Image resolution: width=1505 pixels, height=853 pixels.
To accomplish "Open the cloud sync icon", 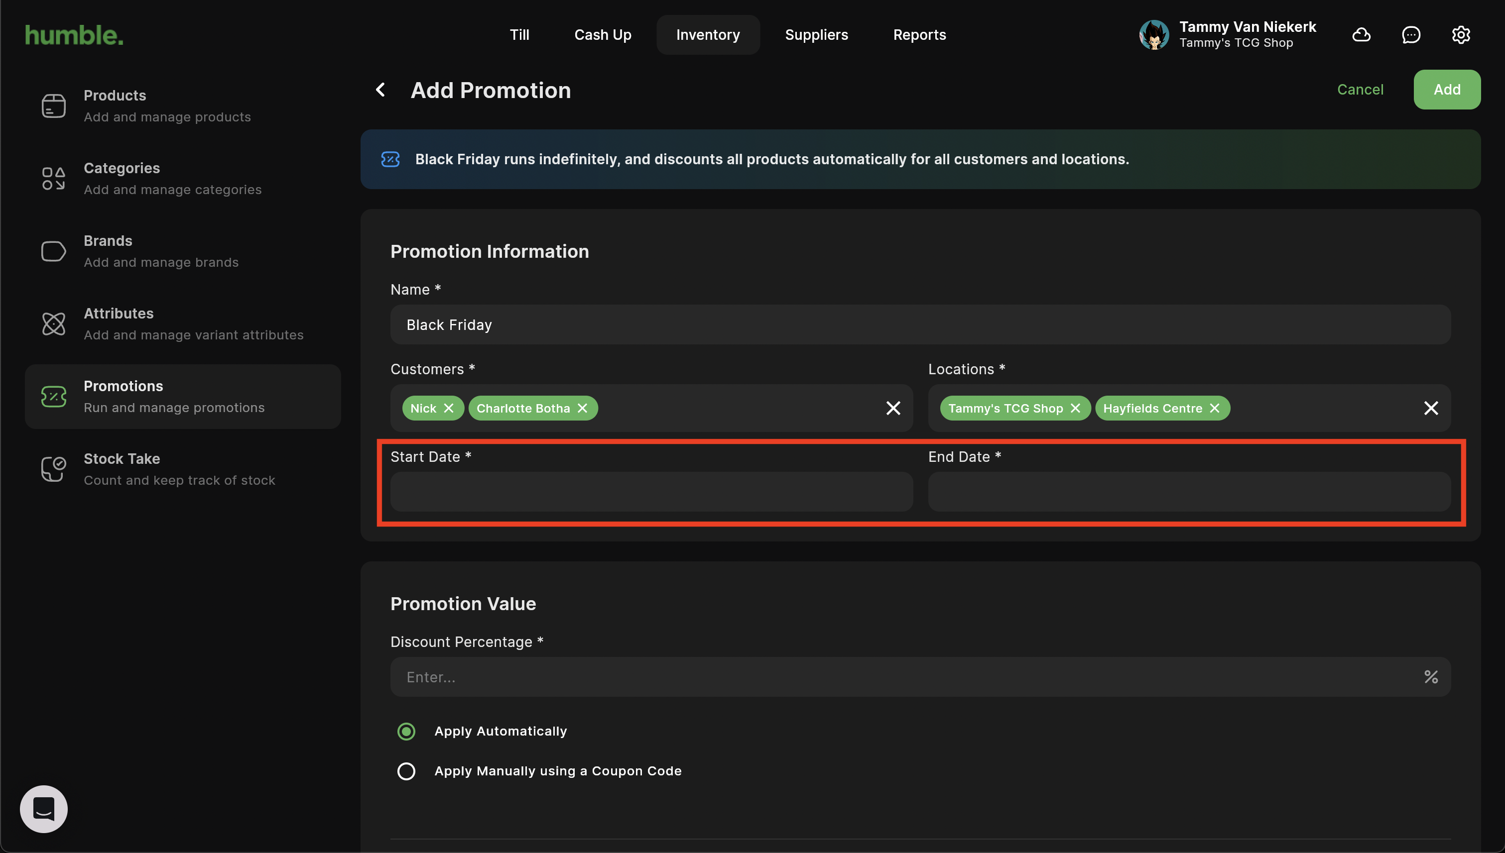I will coord(1361,35).
